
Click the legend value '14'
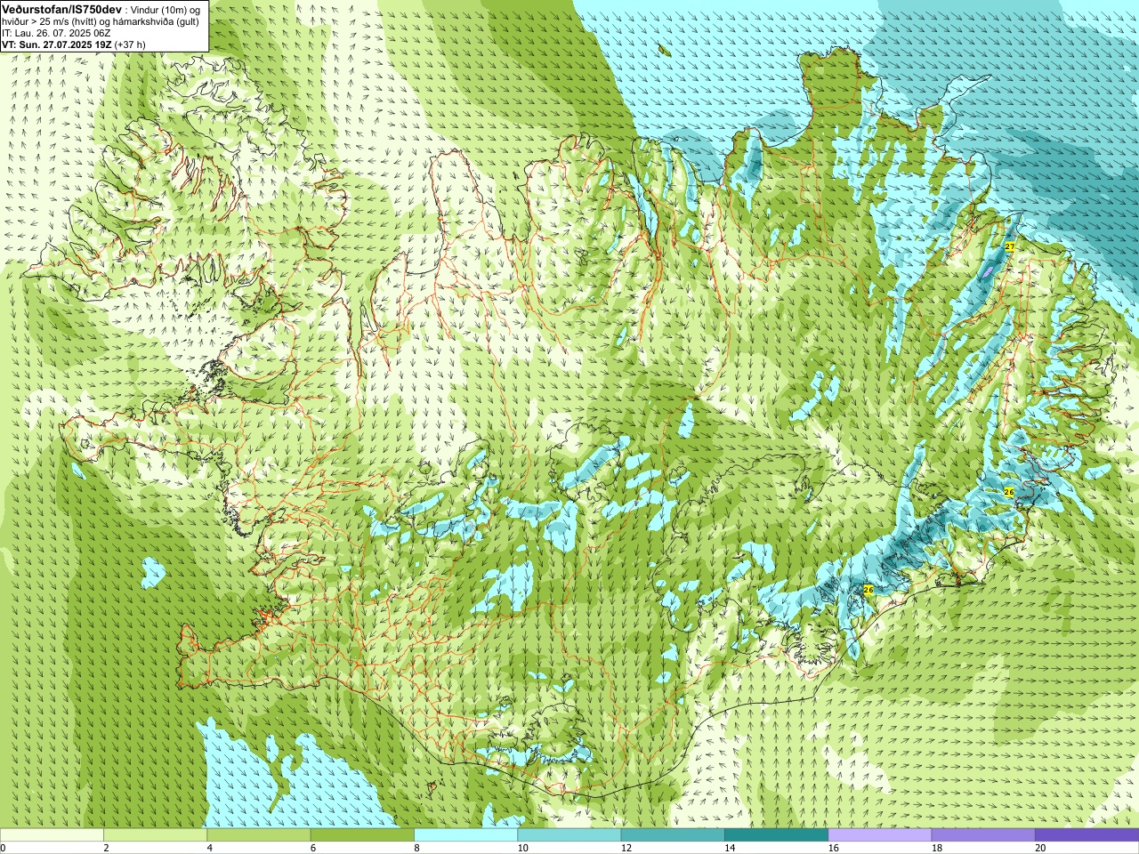pyautogui.click(x=730, y=848)
